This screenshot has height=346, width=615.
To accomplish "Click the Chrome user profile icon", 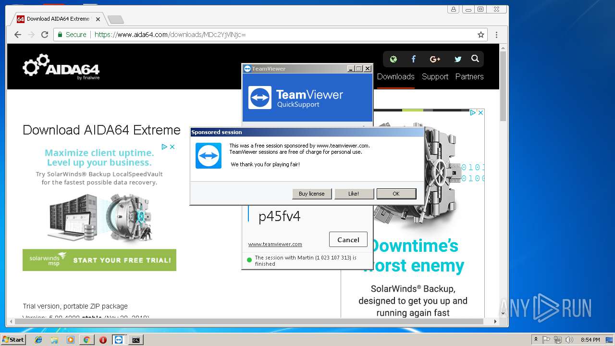I will (x=453, y=9).
